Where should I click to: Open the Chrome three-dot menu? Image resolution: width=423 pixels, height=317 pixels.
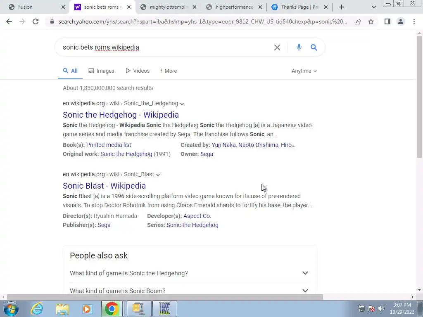[414, 21]
